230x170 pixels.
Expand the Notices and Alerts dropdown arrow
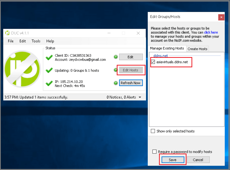click(140, 97)
